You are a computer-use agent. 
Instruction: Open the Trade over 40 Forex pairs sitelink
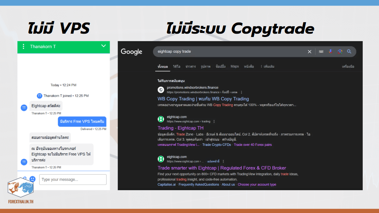coord(253,145)
